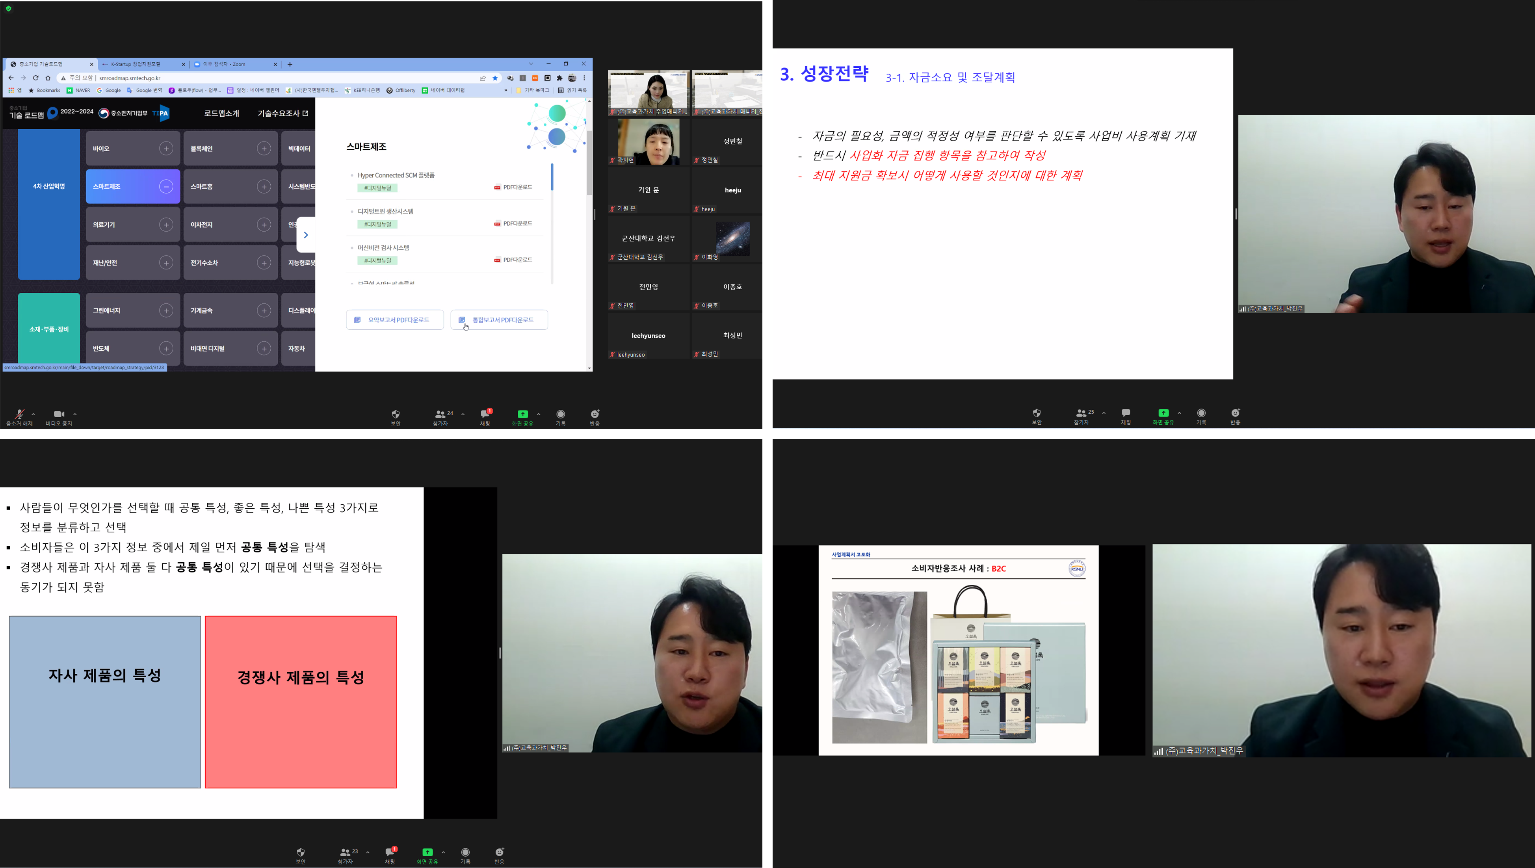The image size is (1535, 868).
Task: Select 소재·부품·장비 category tile
Action: [49, 329]
